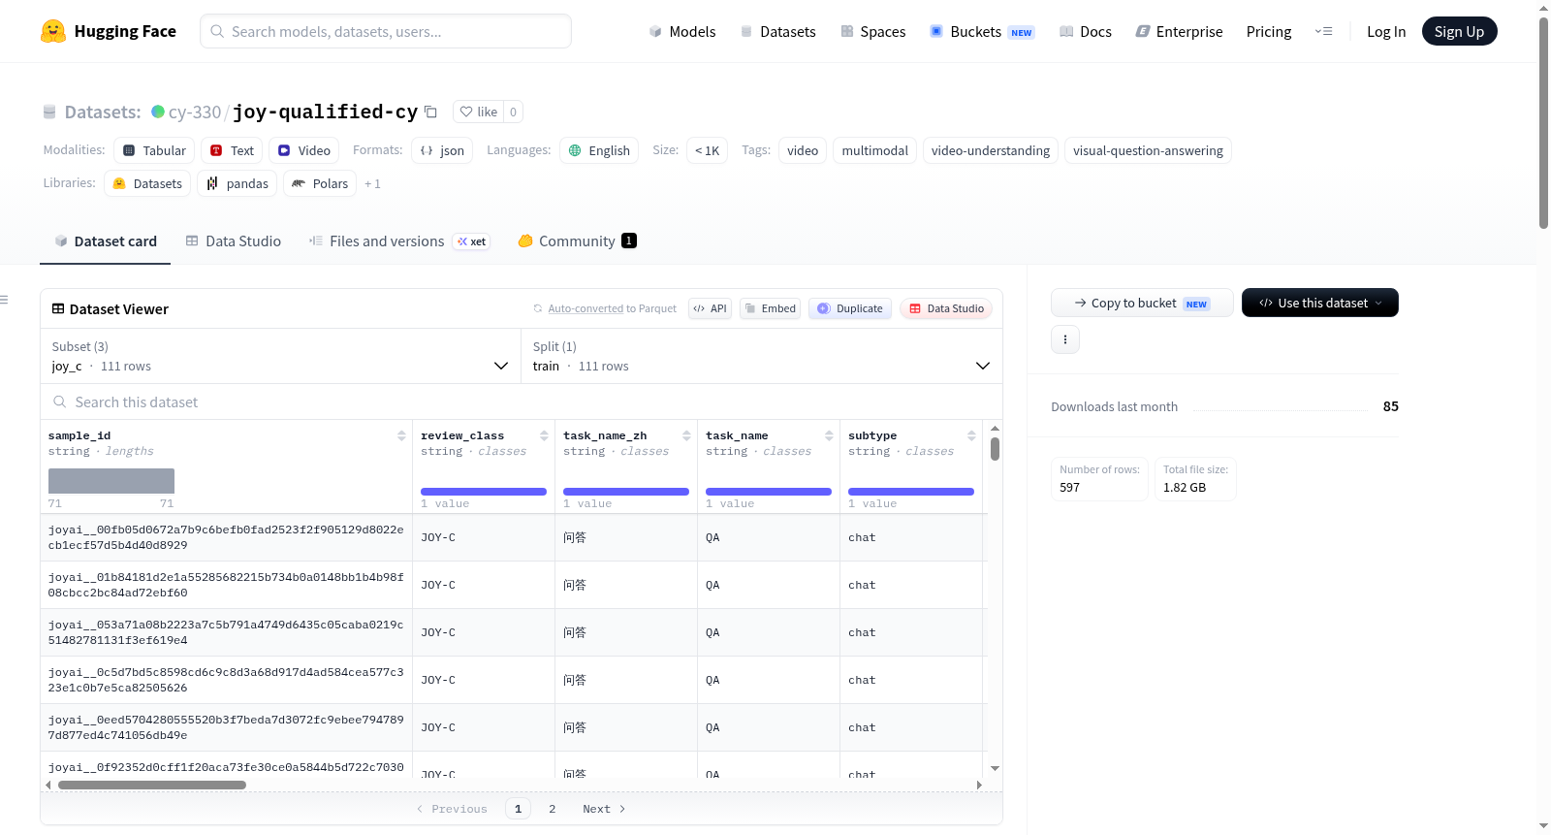Image resolution: width=1551 pixels, height=835 pixels.
Task: Expand the +1 more libraries
Action: click(x=372, y=184)
